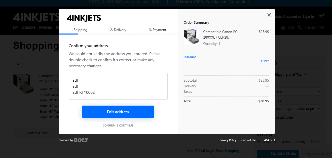Click the Edit address button
Viewport: 332px width, 158px height.
pyautogui.click(x=118, y=112)
